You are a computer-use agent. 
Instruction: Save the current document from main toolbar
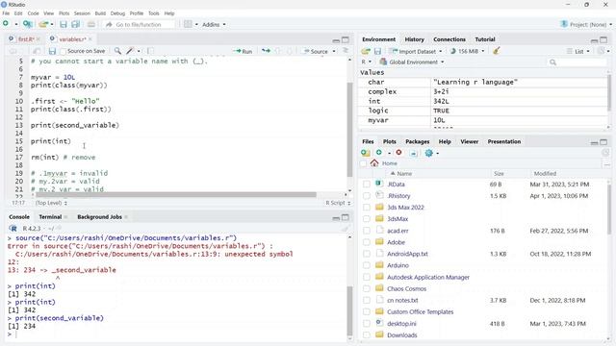click(x=64, y=24)
